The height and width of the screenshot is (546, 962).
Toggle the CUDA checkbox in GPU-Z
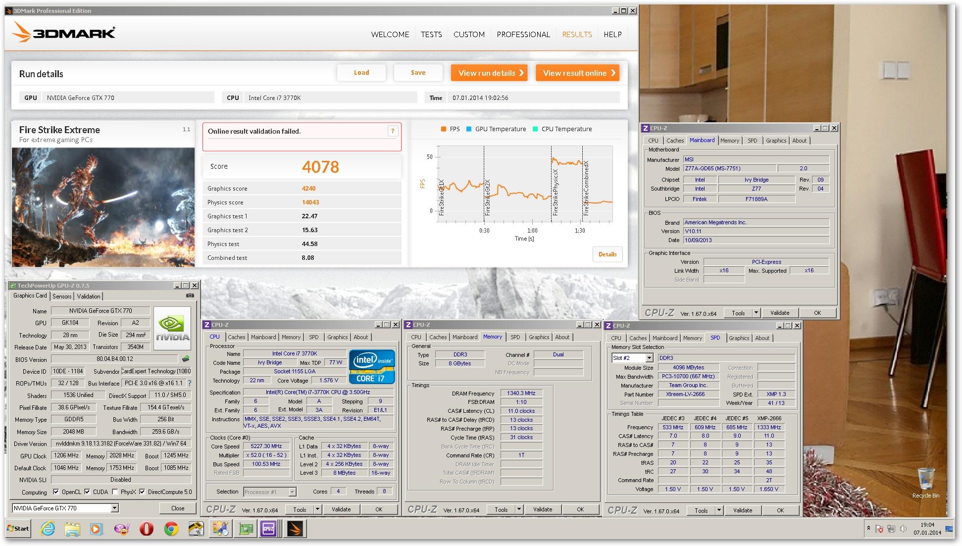click(87, 492)
